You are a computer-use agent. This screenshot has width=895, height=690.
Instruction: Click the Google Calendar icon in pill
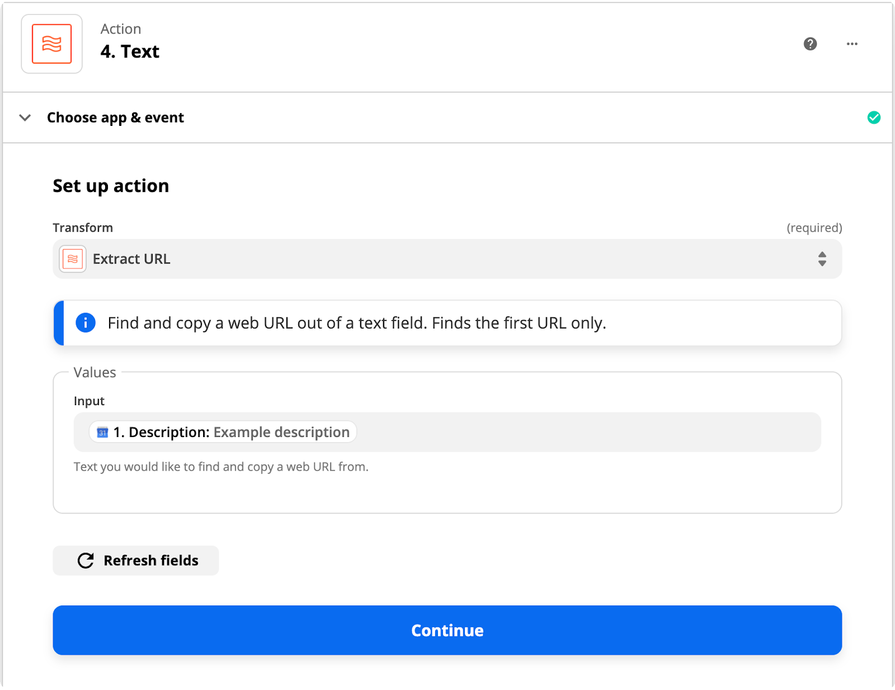point(102,433)
